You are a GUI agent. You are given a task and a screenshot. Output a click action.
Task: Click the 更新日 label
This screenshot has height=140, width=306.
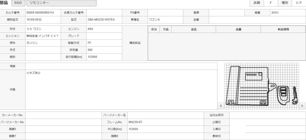pos(216,136)
